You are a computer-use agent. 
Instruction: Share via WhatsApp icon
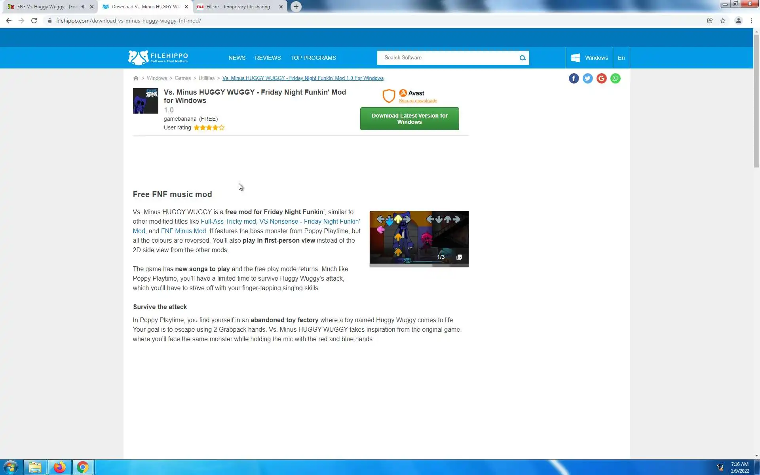click(x=615, y=78)
